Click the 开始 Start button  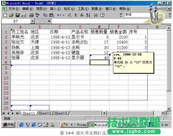click(x=8, y=125)
